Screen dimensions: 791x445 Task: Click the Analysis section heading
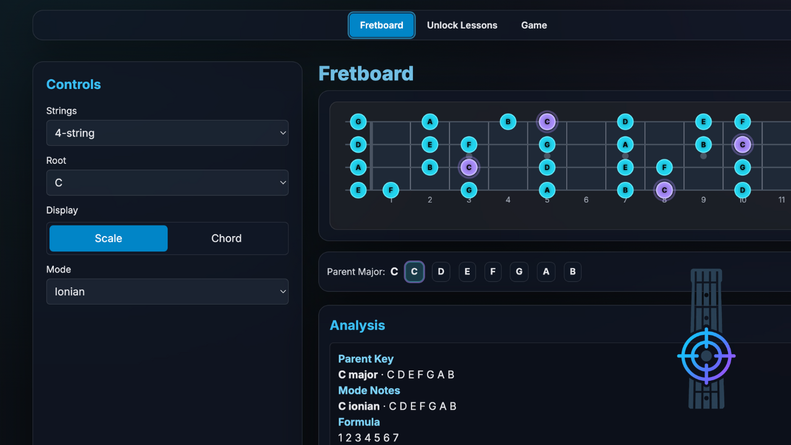point(357,326)
